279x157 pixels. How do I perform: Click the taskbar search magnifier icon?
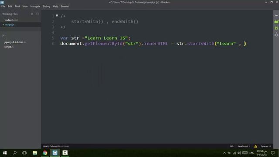point(15,153)
